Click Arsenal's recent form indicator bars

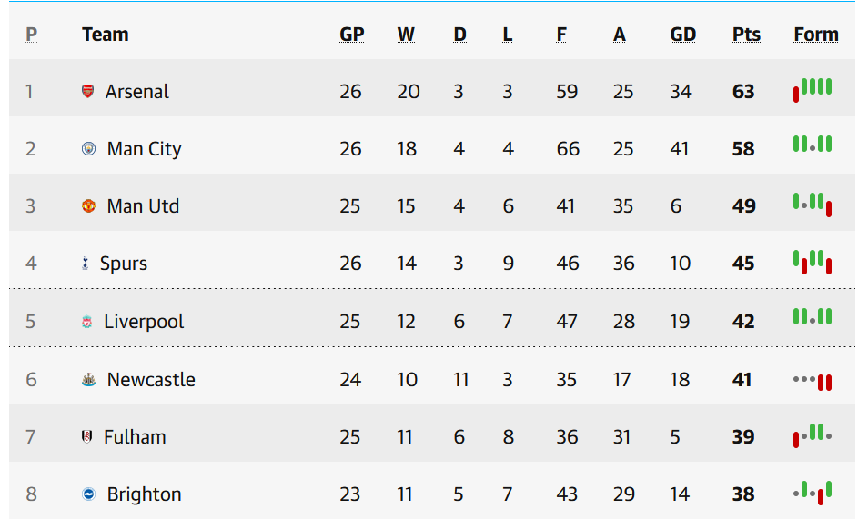813,90
